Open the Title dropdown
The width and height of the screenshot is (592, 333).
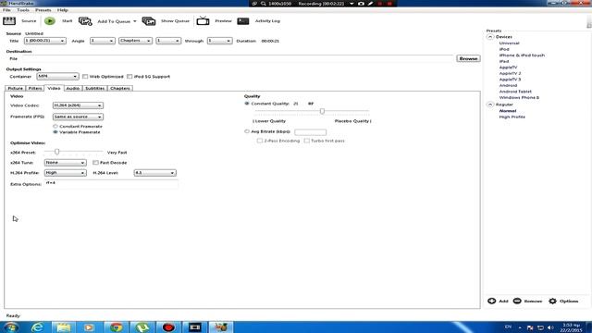tap(45, 41)
